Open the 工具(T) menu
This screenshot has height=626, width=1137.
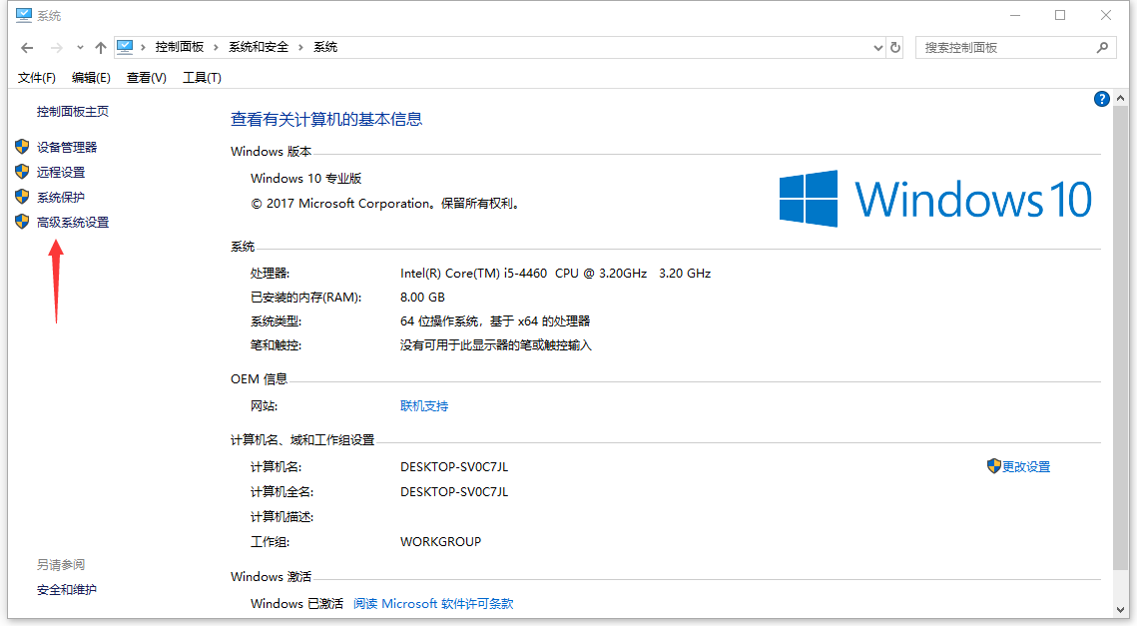[202, 78]
